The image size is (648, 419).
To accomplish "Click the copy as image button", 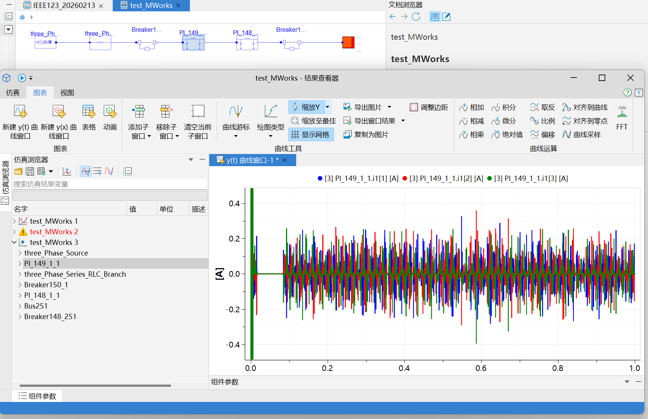I will [x=366, y=135].
